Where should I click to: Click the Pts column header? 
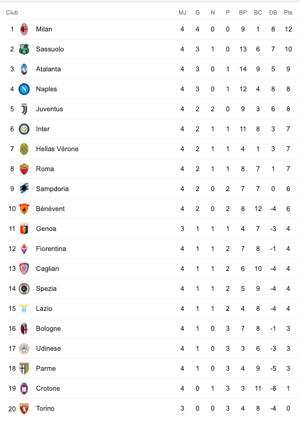click(x=288, y=13)
